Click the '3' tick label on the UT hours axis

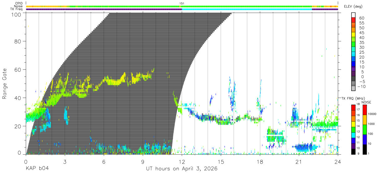coord(64,162)
